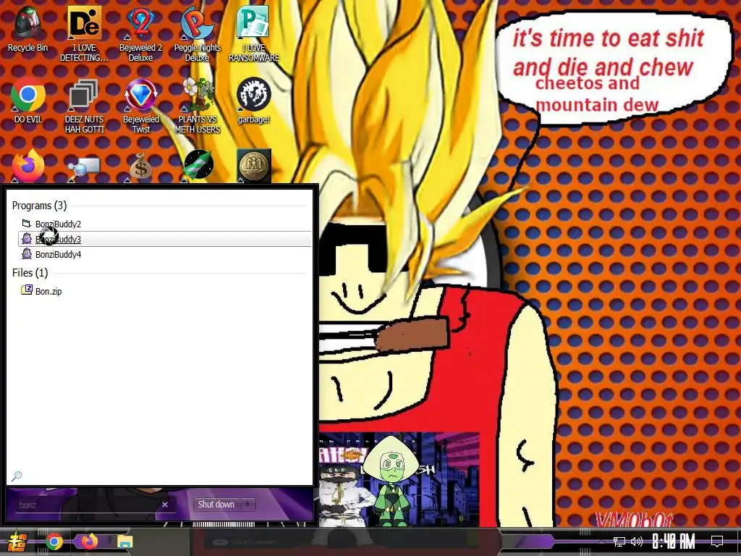Click the Start button on the taskbar
This screenshot has height=556, width=741.
[17, 542]
